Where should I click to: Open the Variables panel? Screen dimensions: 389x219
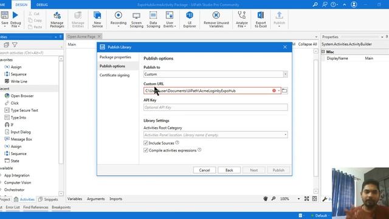click(75, 199)
